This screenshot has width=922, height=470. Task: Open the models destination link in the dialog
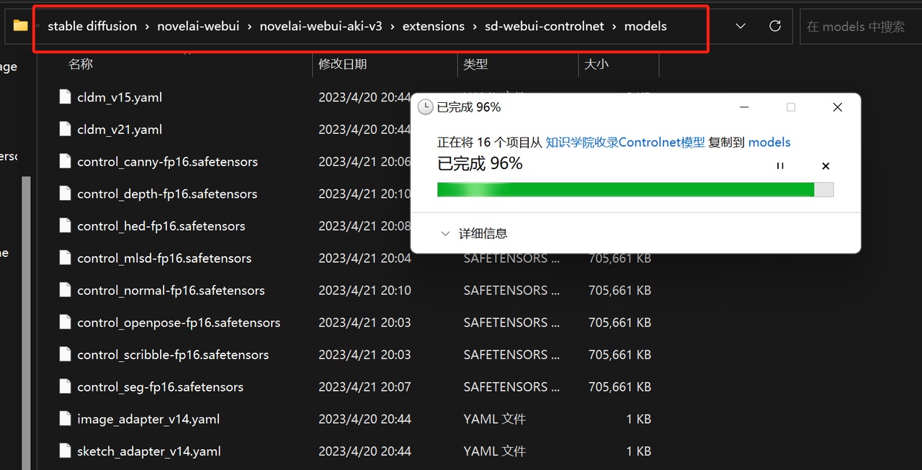[769, 143]
